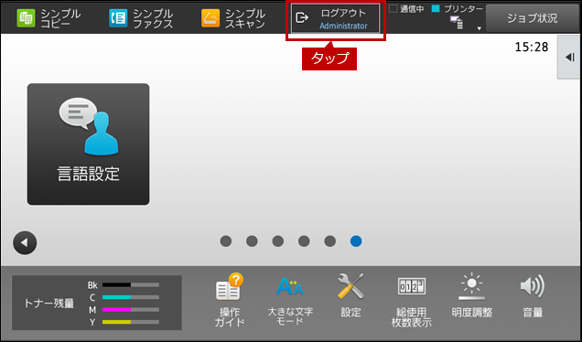
Task: Jump to first home page dot
Action: point(226,241)
